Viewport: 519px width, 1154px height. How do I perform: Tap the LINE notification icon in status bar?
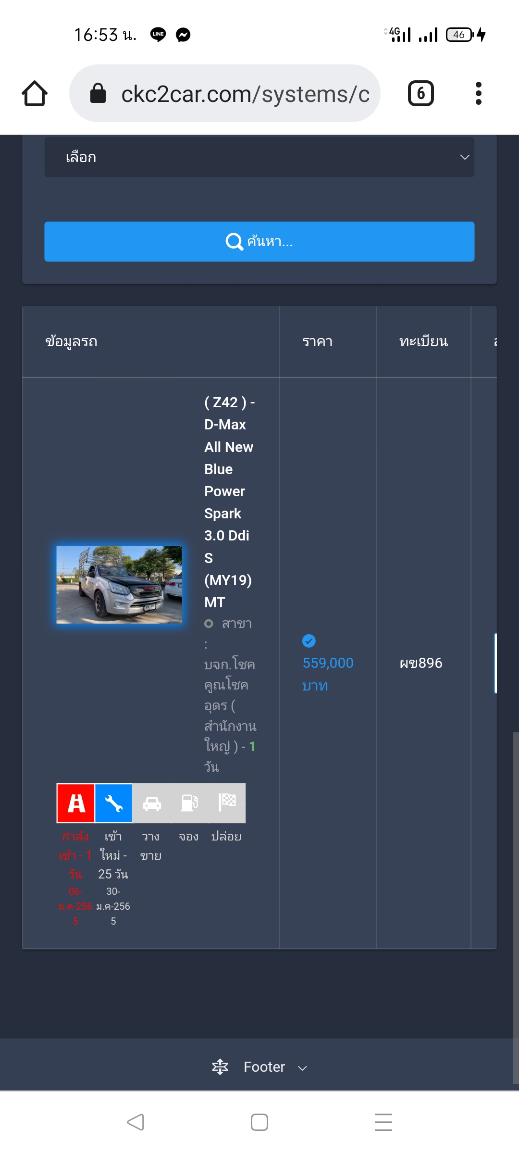(158, 35)
